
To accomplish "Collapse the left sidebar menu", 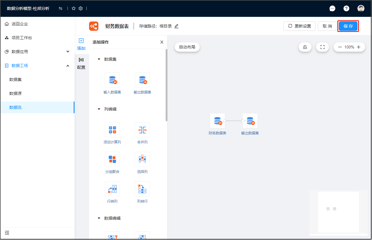I will tap(7, 233).
